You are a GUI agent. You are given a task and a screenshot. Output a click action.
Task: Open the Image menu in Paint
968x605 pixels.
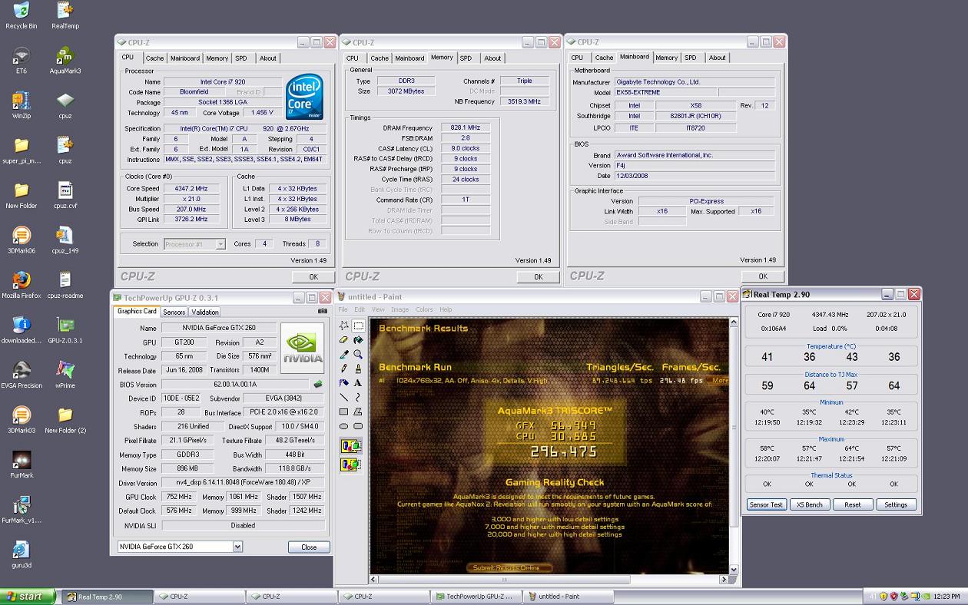point(400,309)
